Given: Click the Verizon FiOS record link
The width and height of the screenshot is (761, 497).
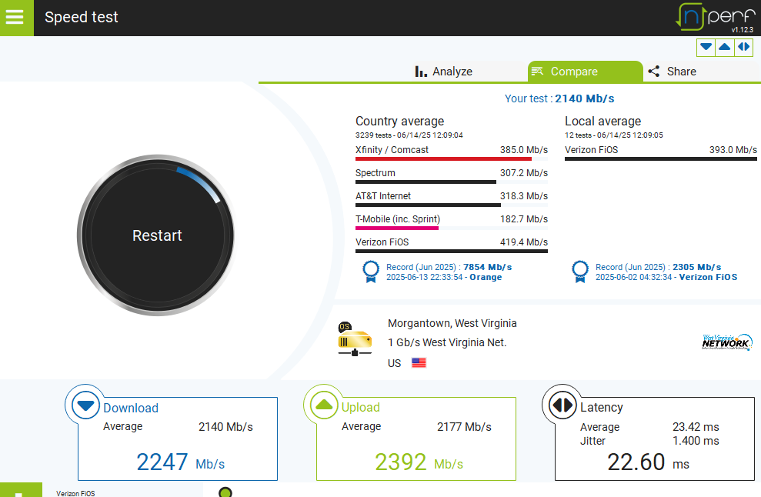Looking at the screenshot, I should 666,272.
